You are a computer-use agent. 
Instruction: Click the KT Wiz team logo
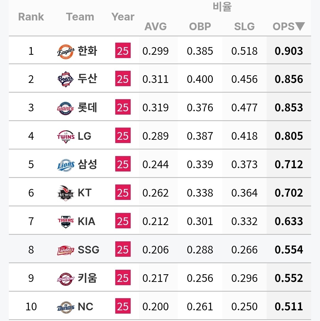(66, 193)
